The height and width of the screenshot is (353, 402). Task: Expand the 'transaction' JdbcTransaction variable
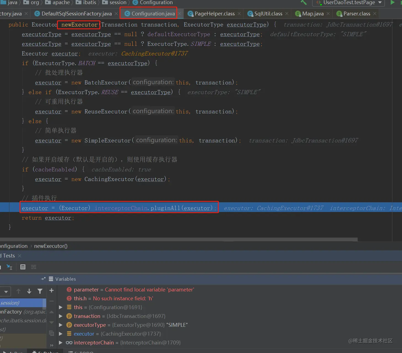tap(61, 316)
